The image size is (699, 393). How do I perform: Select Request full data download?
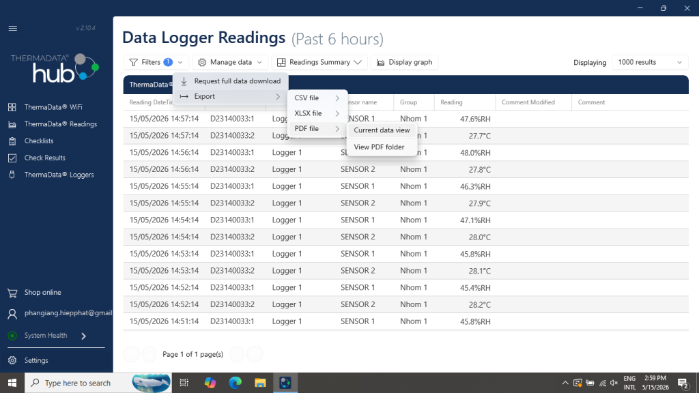pyautogui.click(x=231, y=81)
